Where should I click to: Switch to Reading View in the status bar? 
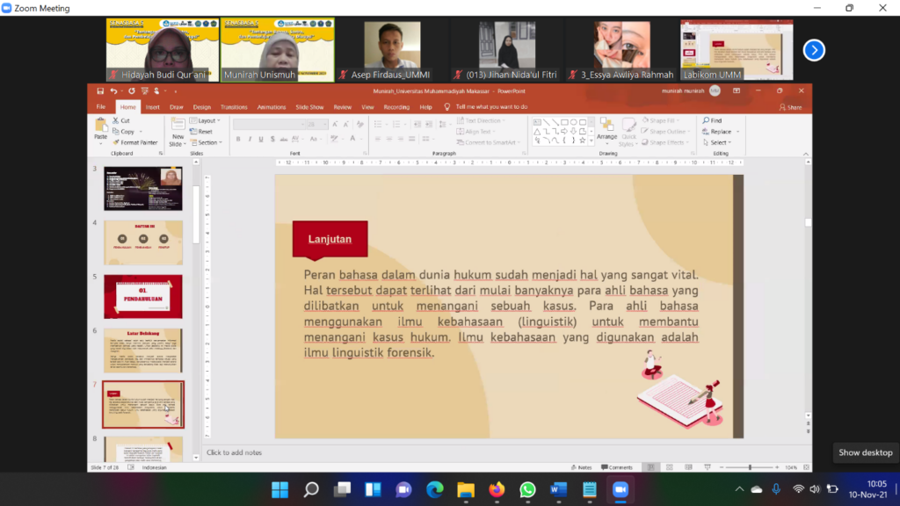[x=688, y=467]
